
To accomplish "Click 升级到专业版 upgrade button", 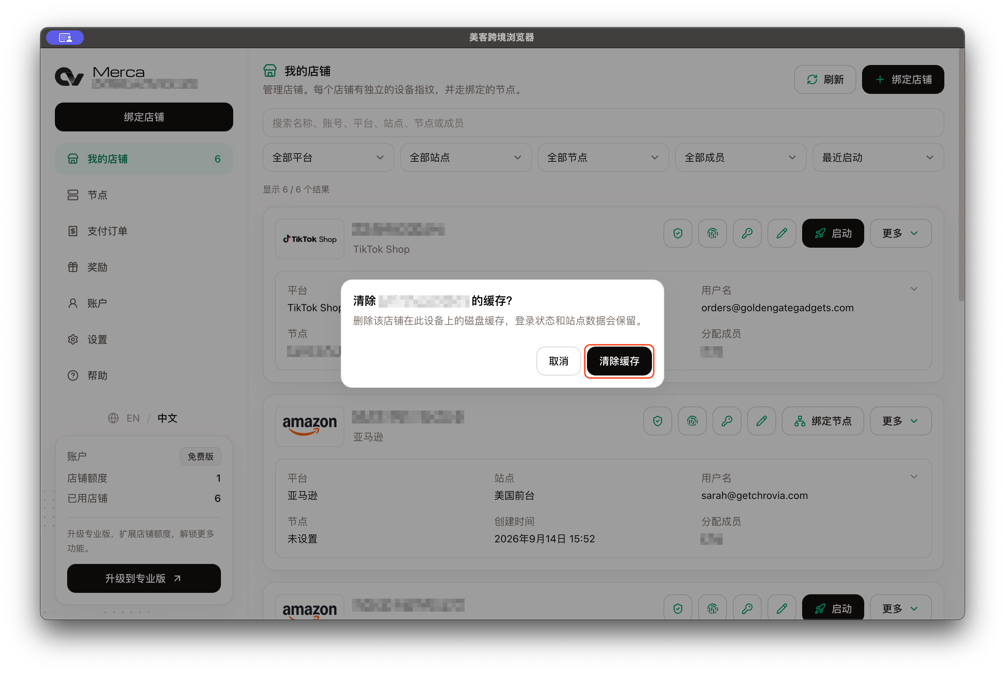I will [144, 578].
